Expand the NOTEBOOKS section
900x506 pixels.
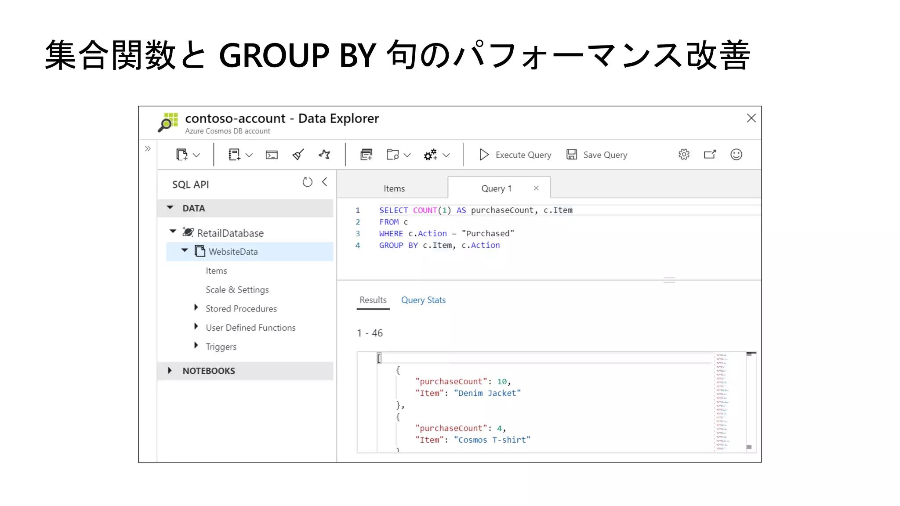coord(170,370)
